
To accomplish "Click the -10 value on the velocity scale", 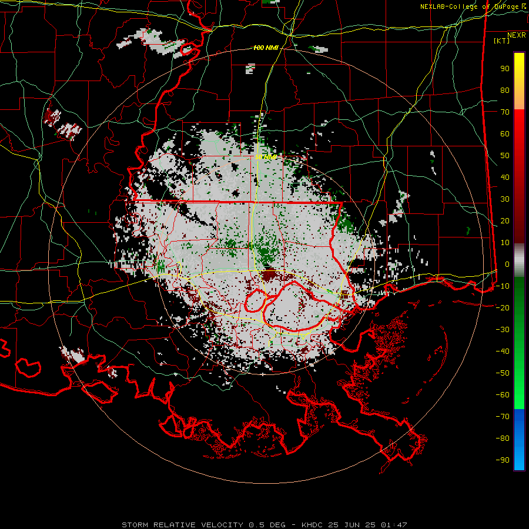I will tap(503, 286).
